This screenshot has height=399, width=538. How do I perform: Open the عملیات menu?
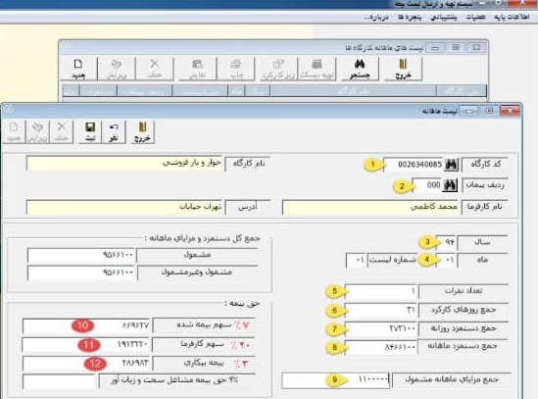tap(475, 17)
